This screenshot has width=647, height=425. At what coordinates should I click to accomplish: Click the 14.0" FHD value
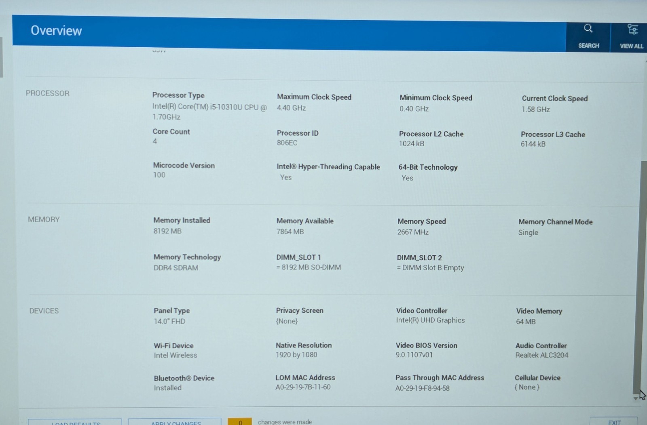point(169,322)
